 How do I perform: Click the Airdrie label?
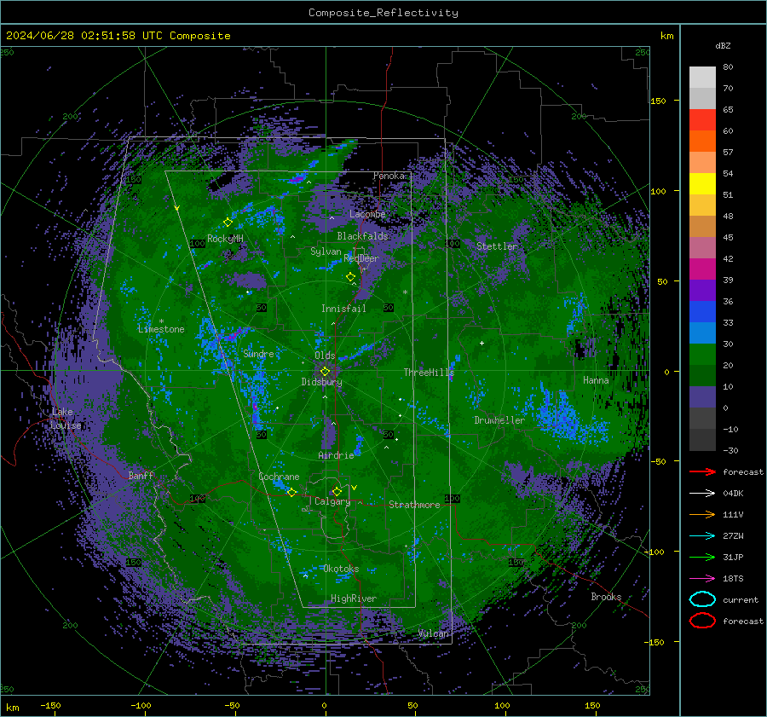click(x=336, y=455)
